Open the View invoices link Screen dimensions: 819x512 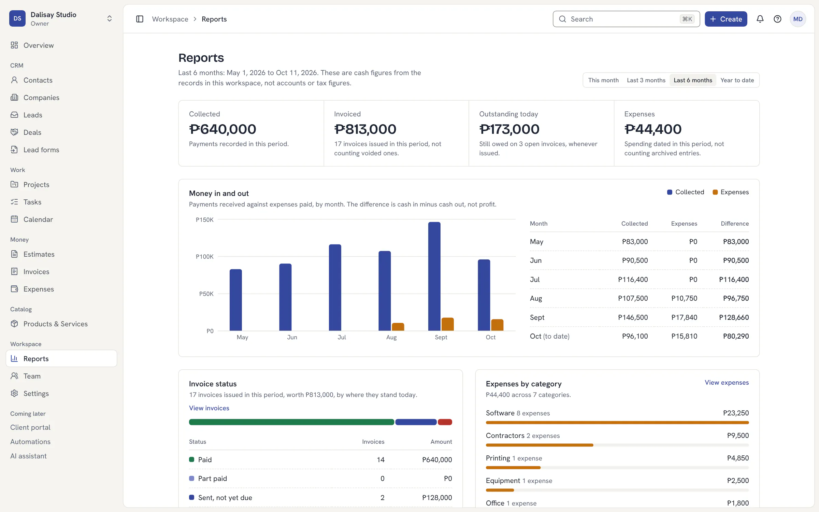pos(209,408)
